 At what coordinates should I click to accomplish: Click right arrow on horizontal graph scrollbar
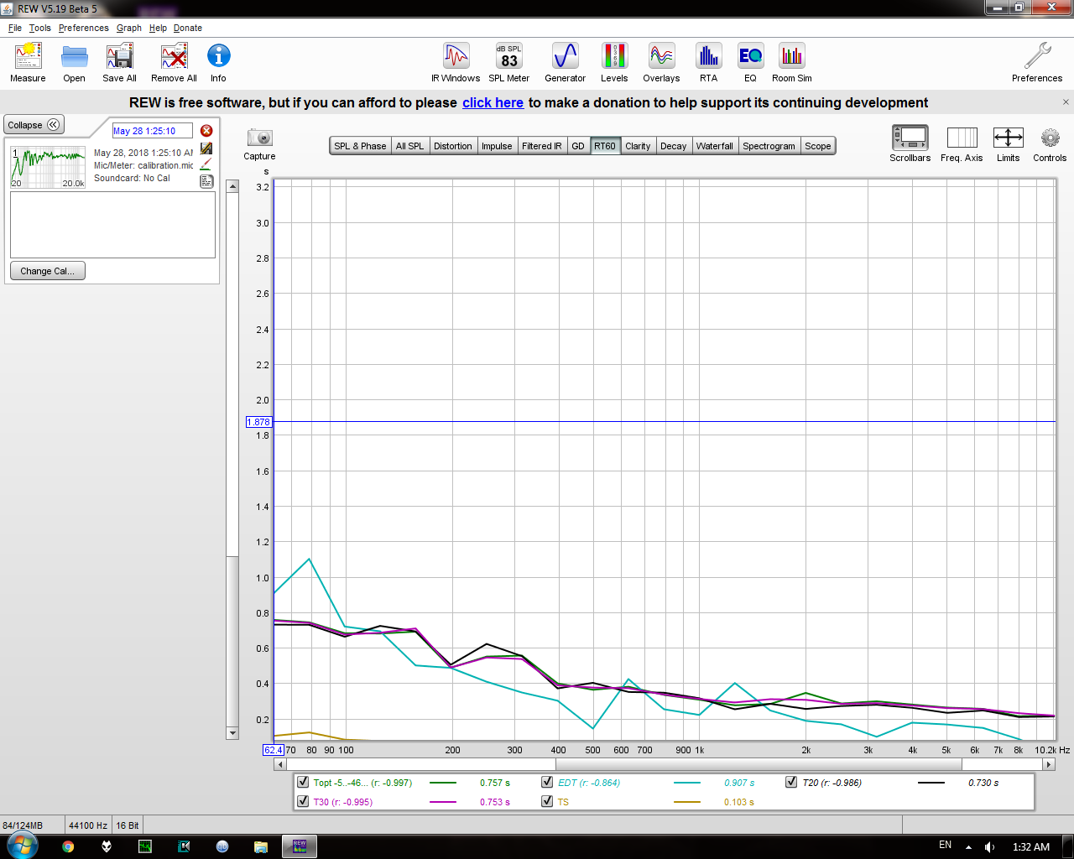(x=1049, y=764)
